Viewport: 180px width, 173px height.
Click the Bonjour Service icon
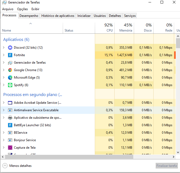pyautogui.click(x=10, y=140)
